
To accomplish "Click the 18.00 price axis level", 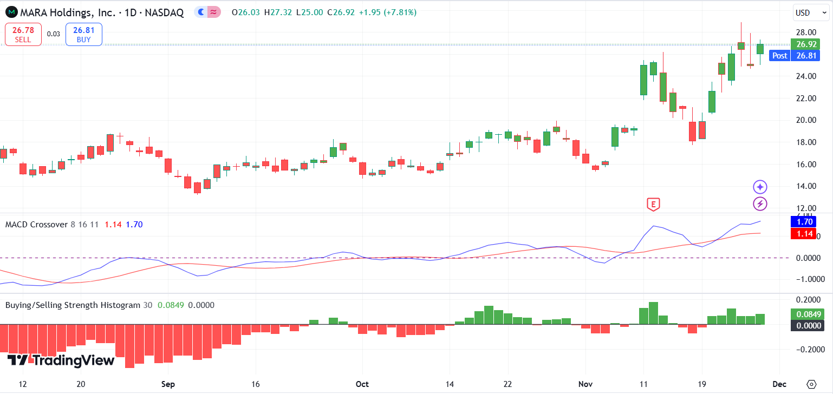I will 806,142.
